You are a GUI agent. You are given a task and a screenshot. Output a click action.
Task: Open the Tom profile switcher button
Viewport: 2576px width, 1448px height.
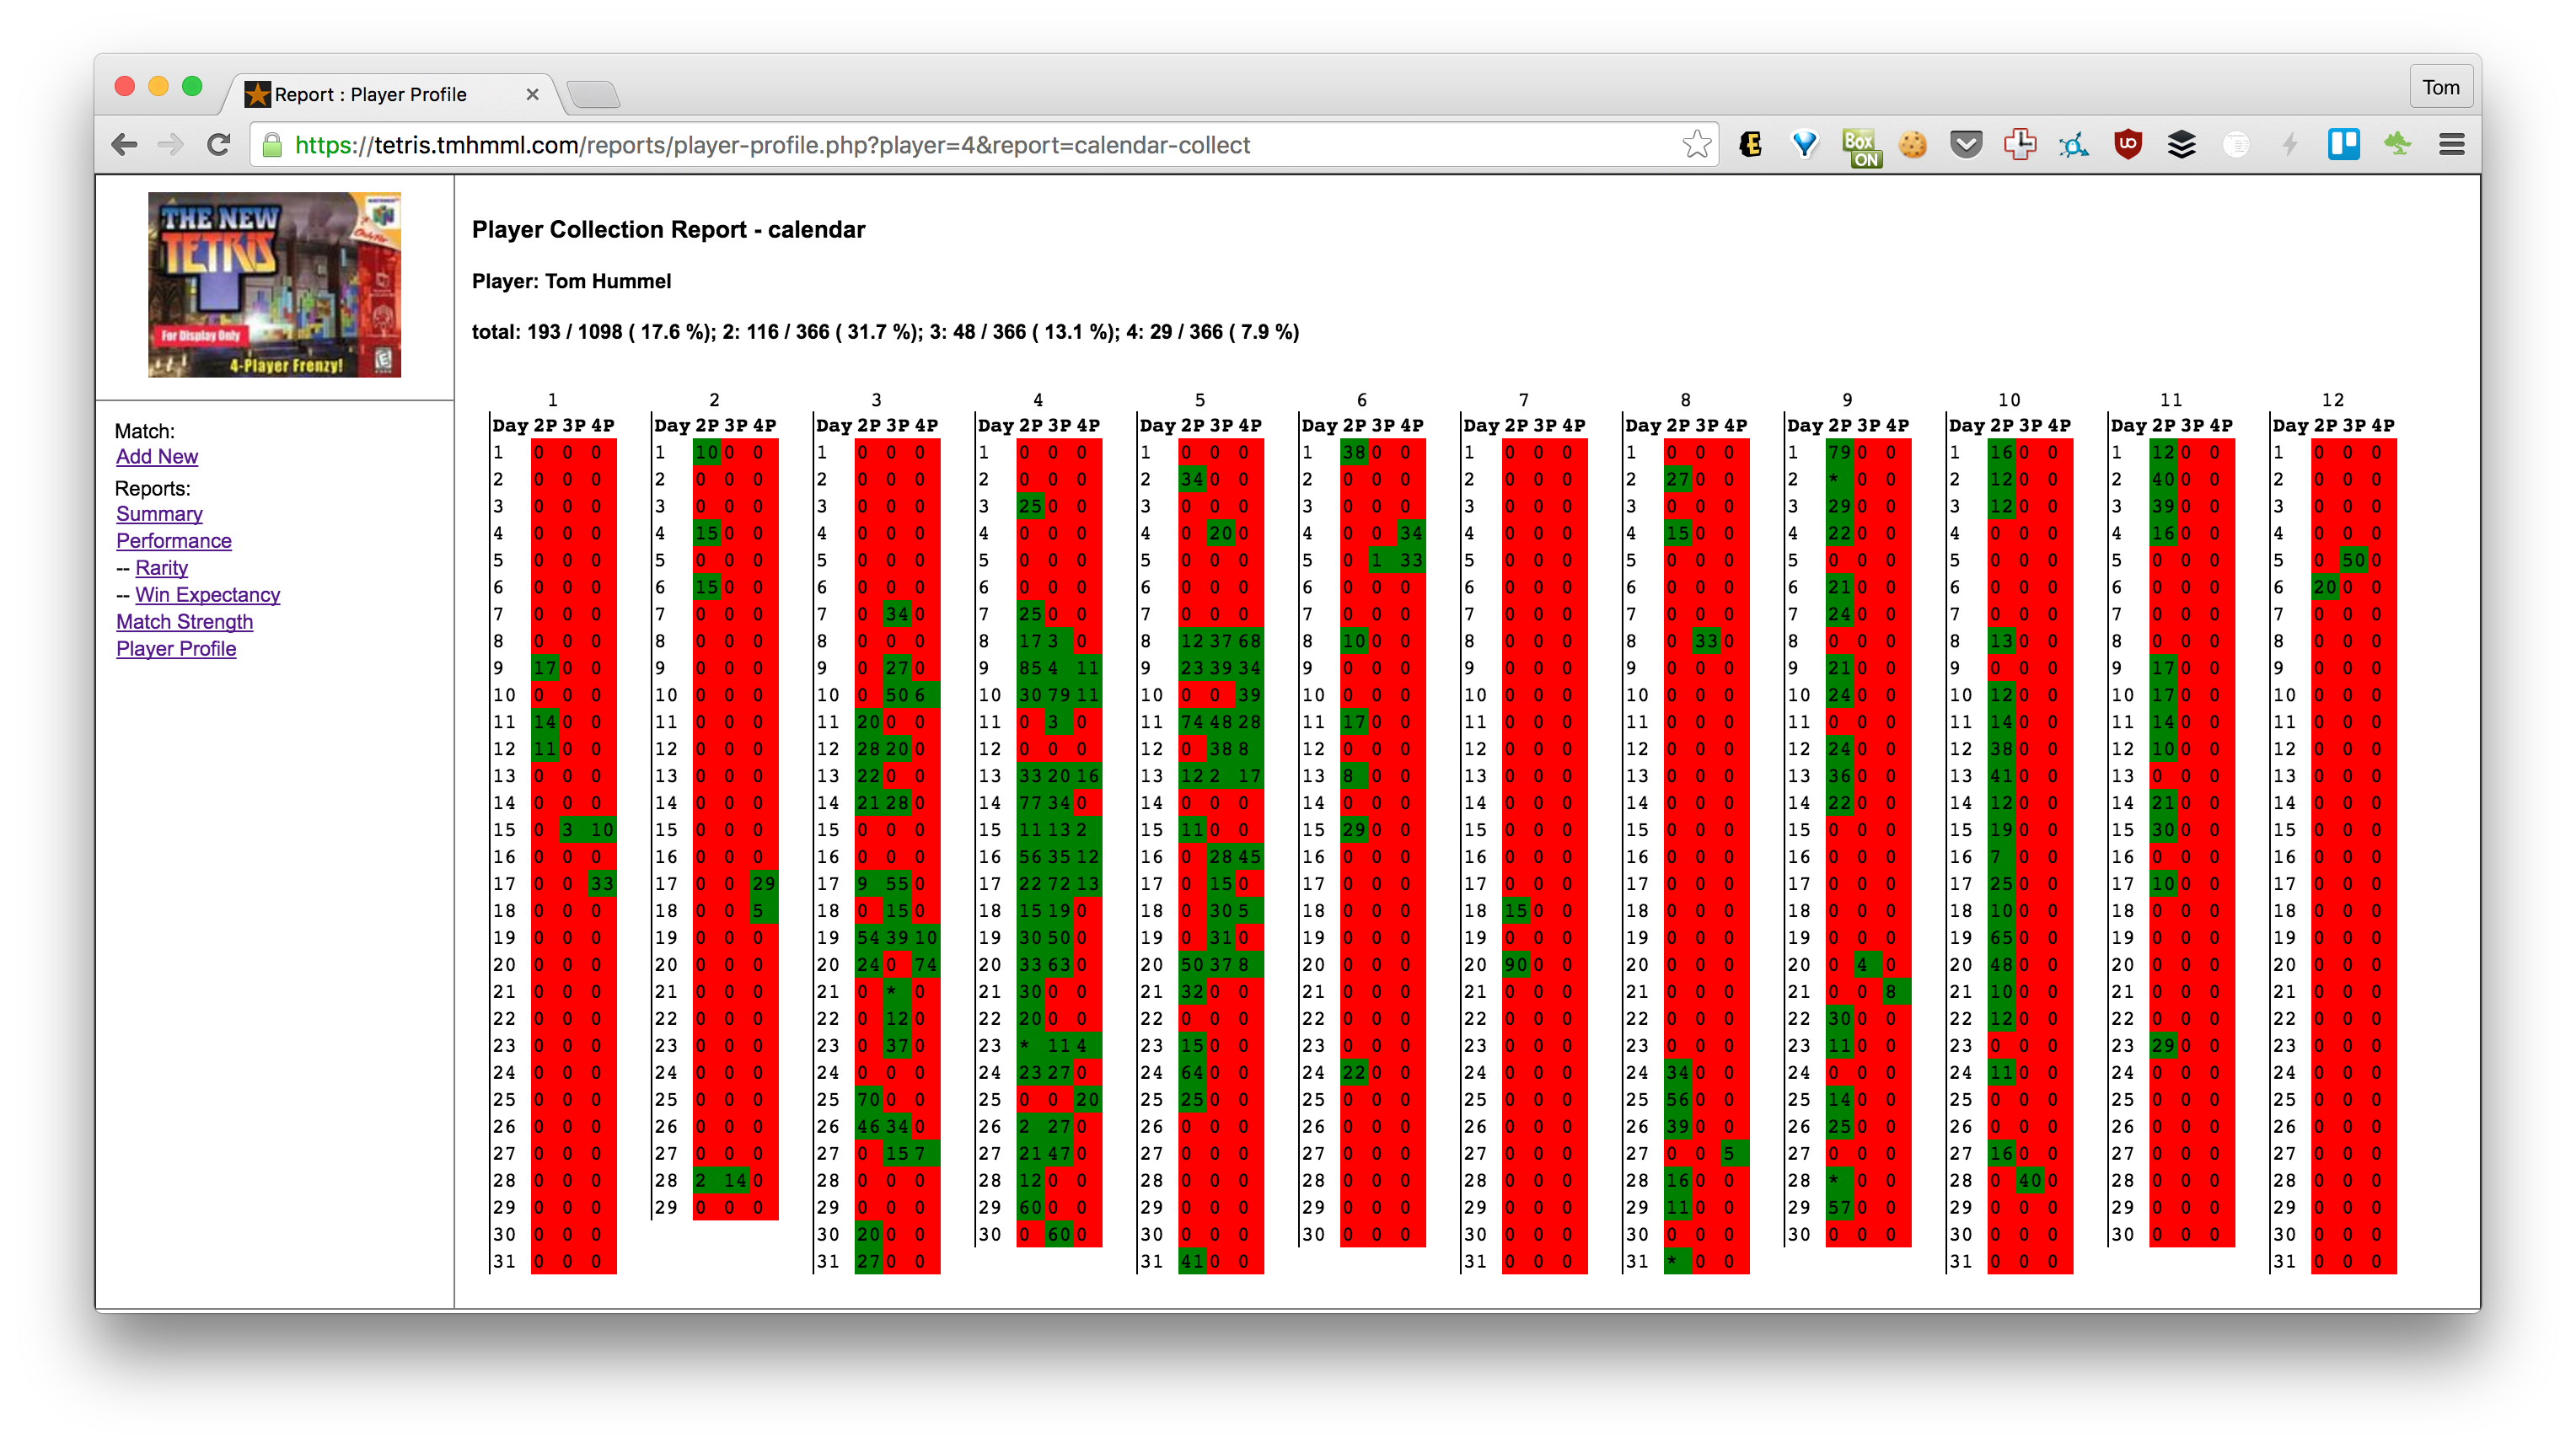pyautogui.click(x=2440, y=88)
